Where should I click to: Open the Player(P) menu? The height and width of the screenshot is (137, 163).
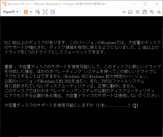(x=11, y=12)
